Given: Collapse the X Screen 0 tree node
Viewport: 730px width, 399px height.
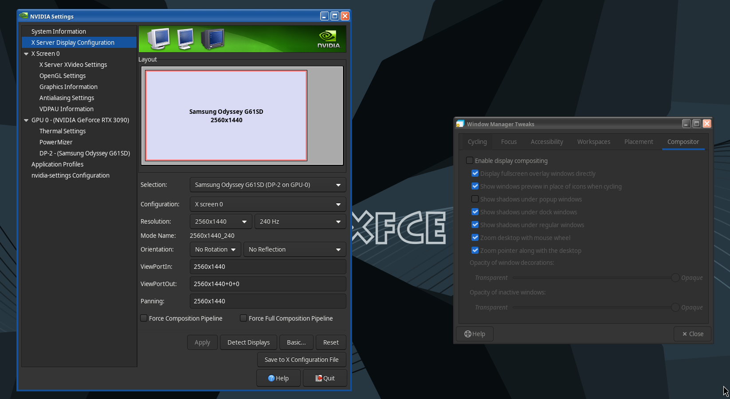Looking at the screenshot, I should [26, 54].
